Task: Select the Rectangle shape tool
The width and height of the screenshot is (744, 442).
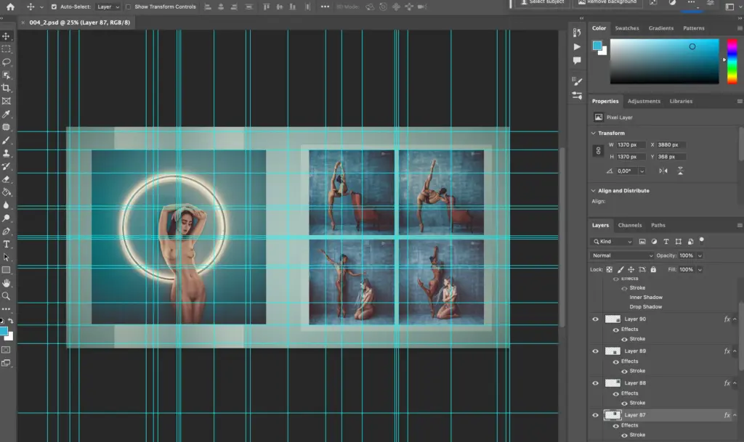Action: [6, 270]
